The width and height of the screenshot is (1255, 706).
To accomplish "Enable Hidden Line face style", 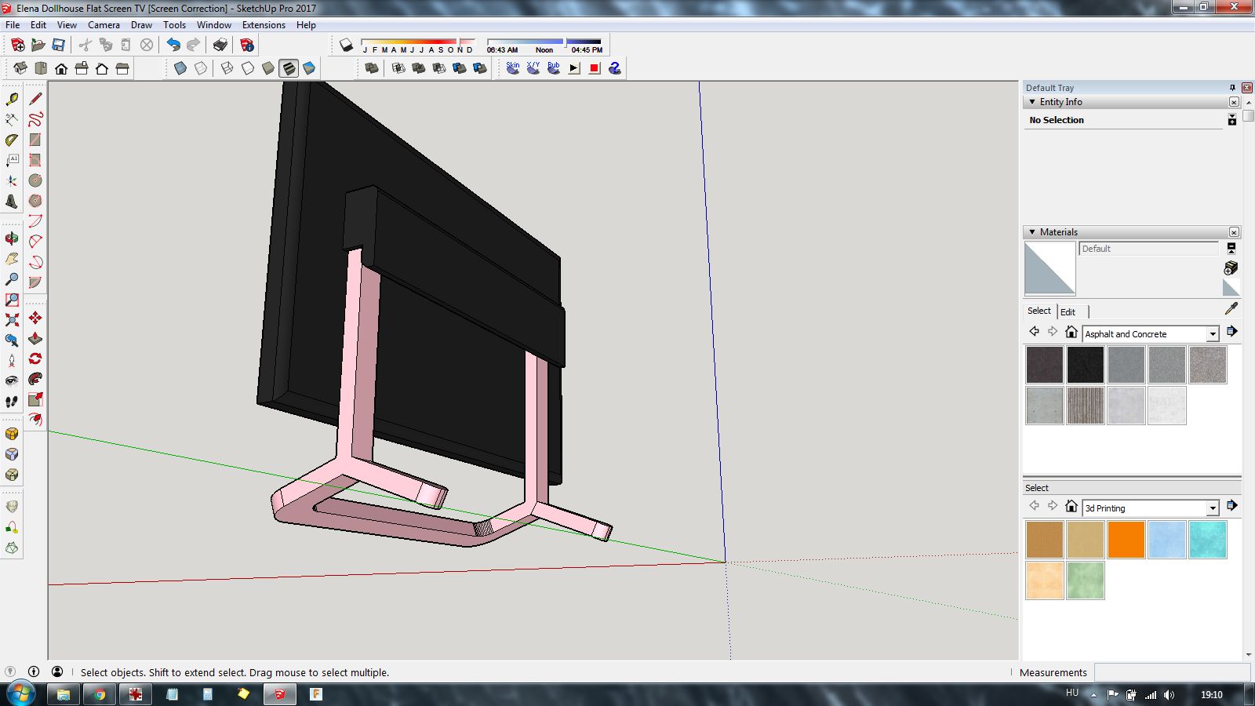I will (x=248, y=68).
